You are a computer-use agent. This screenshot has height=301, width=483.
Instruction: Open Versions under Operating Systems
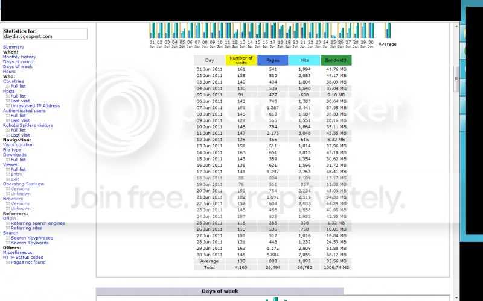pos(20,189)
